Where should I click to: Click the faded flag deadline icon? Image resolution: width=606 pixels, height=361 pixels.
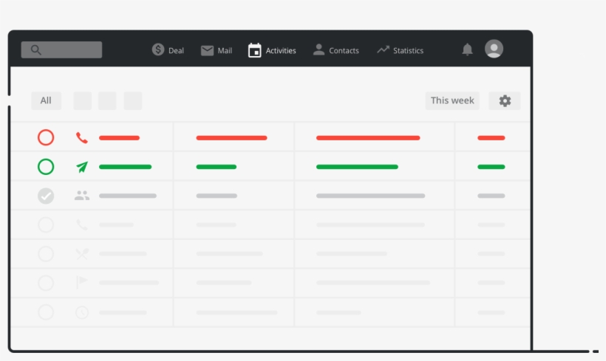[81, 282]
